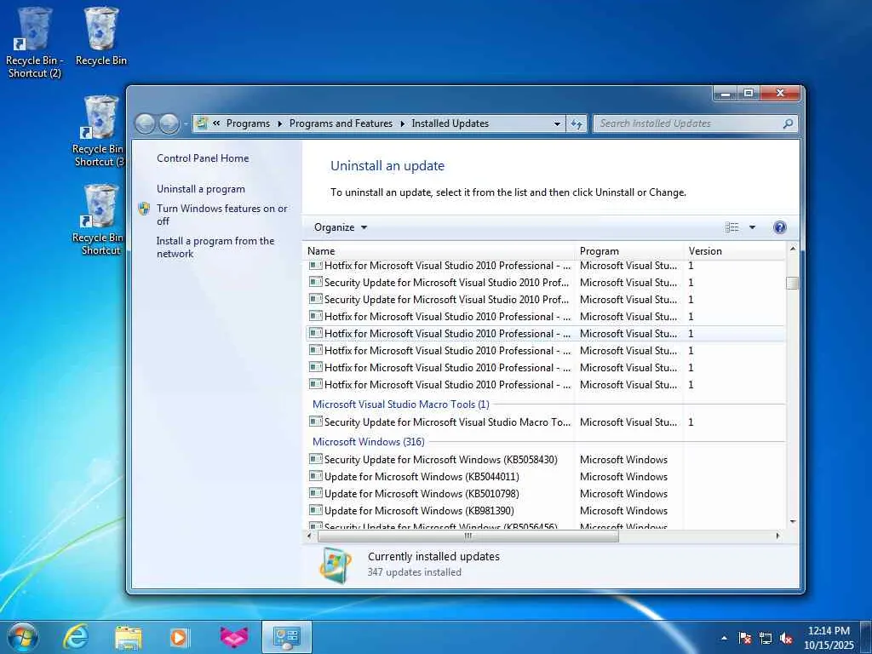Click Uninstall a program link
The image size is (872, 654).
(201, 189)
